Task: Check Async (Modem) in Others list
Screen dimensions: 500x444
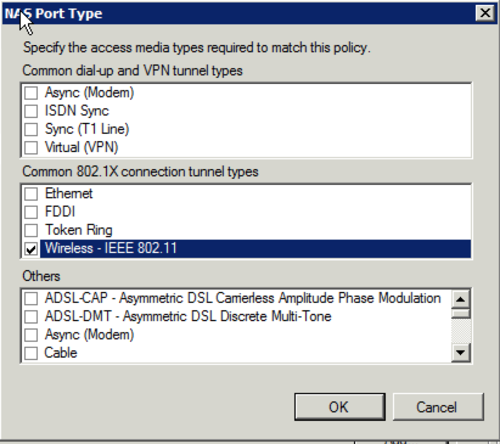Action: pos(31,335)
